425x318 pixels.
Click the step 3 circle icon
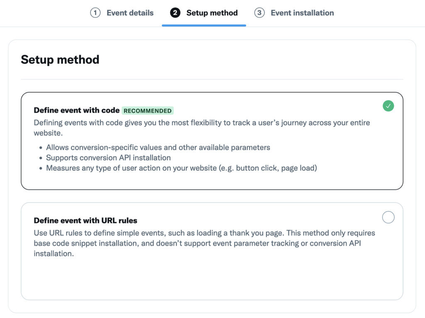coord(259,13)
